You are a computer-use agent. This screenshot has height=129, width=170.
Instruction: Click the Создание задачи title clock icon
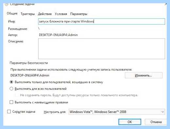click(7, 4)
